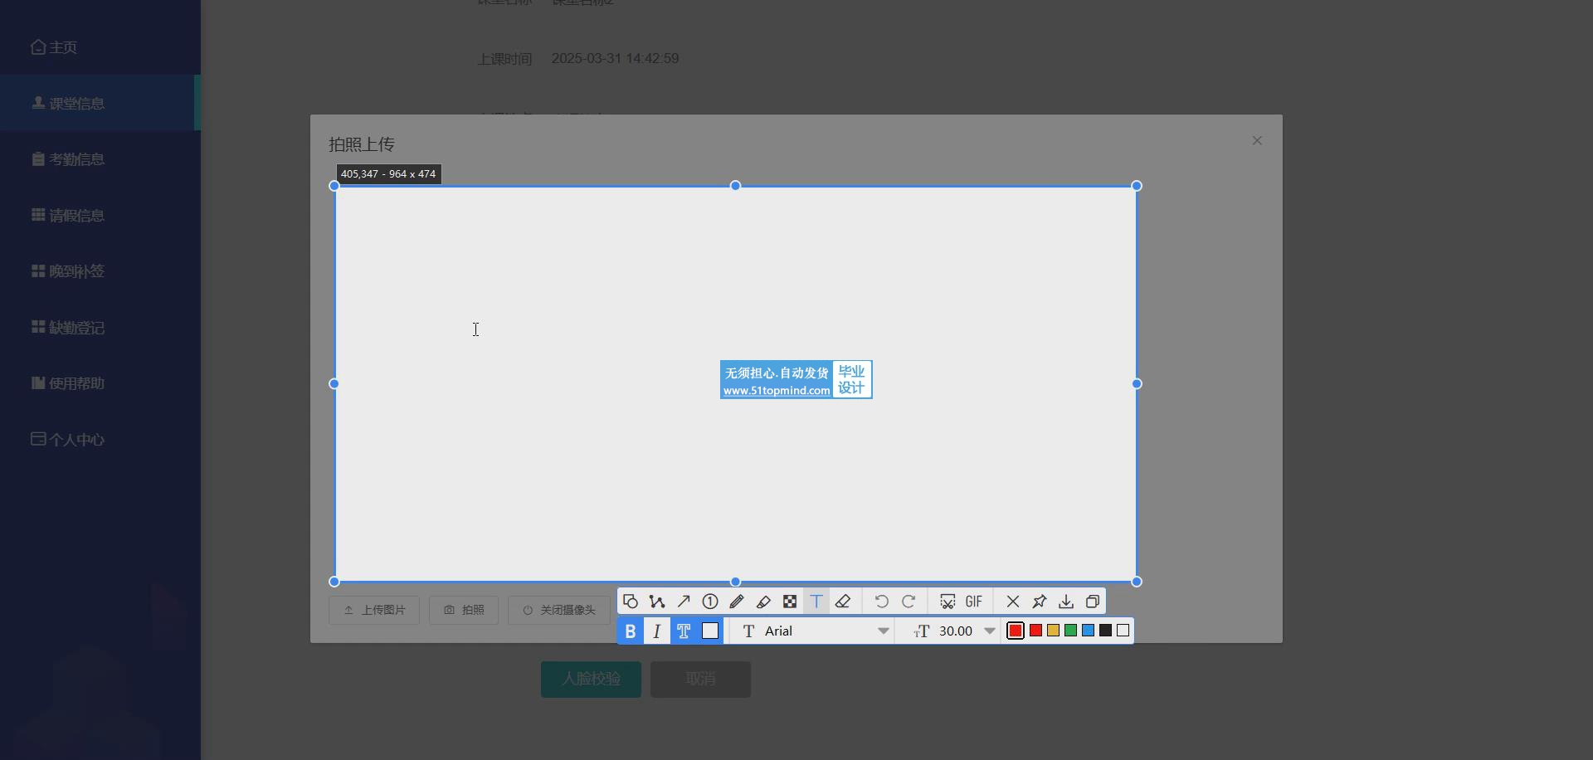Select the arrow drawing tool
This screenshot has width=1593, height=760.
(684, 602)
